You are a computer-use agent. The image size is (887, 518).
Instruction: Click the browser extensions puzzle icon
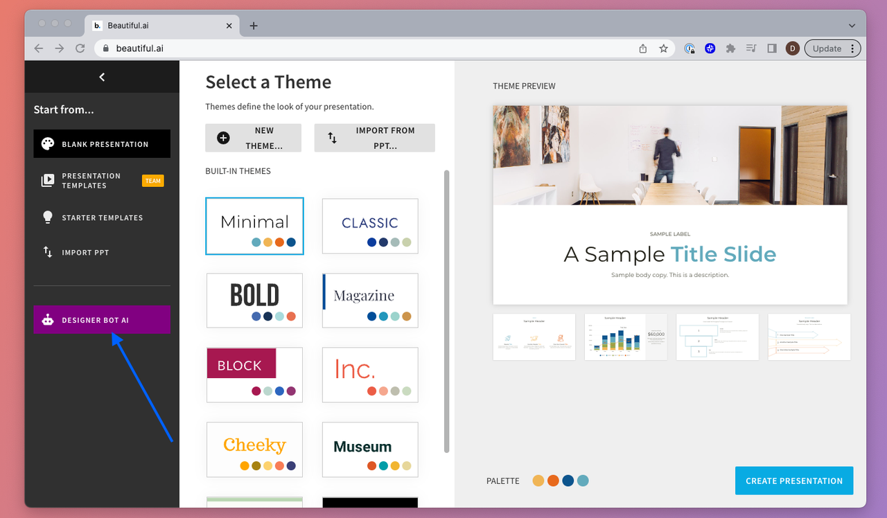[730, 48]
